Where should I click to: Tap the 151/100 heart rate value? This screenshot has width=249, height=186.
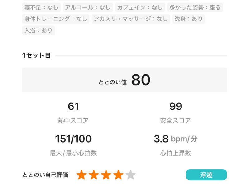click(73, 139)
